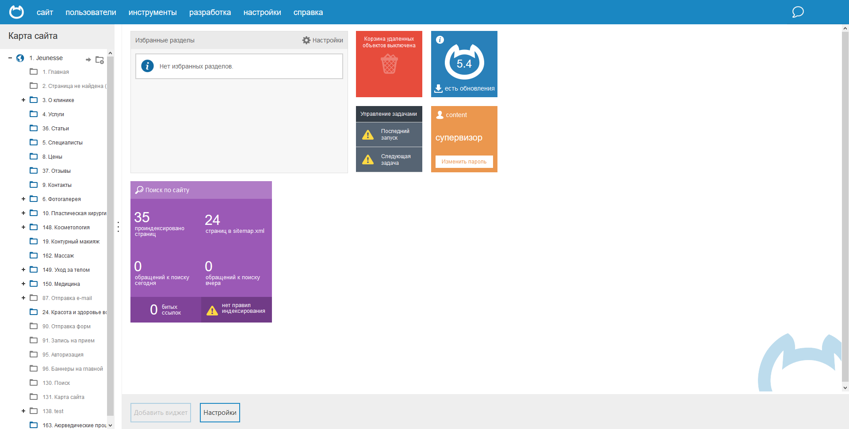Select 96. Баннеры на главной page
This screenshot has height=429, width=849.
pos(73,368)
